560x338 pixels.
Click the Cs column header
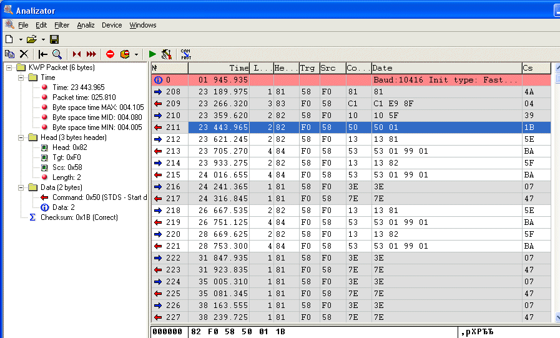536,68
